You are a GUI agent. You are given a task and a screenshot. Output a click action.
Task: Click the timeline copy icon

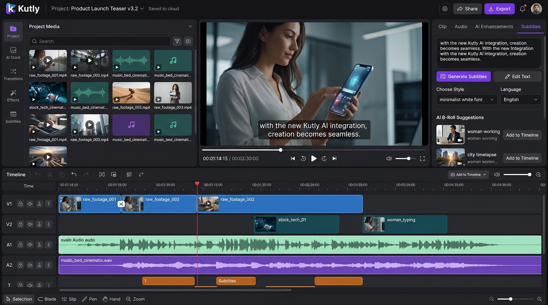pos(62,174)
